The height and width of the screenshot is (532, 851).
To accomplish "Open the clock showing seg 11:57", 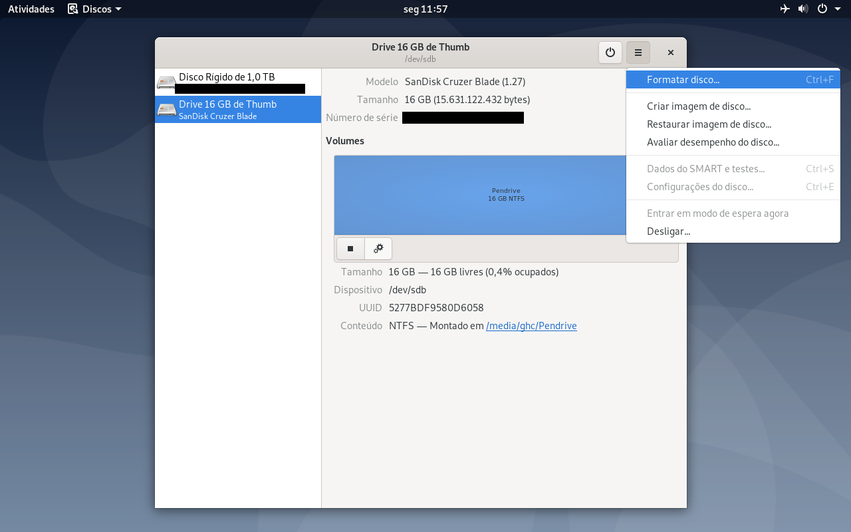I will coord(425,9).
